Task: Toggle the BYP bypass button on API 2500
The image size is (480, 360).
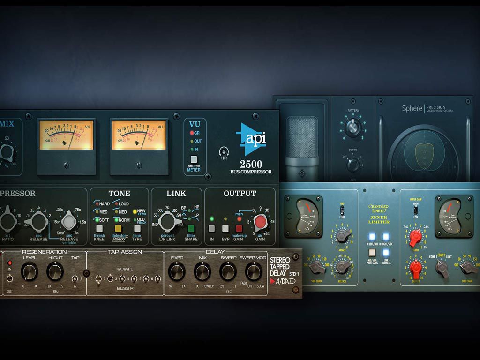Action: (x=225, y=228)
